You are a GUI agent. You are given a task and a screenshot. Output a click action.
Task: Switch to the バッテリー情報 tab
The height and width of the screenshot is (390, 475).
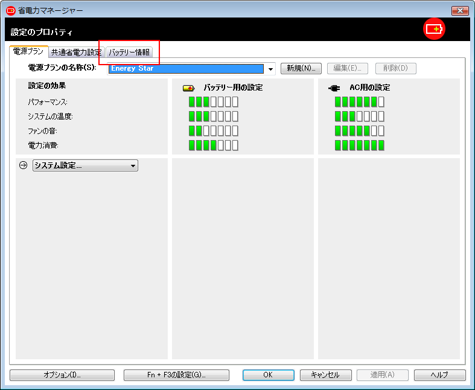[129, 52]
